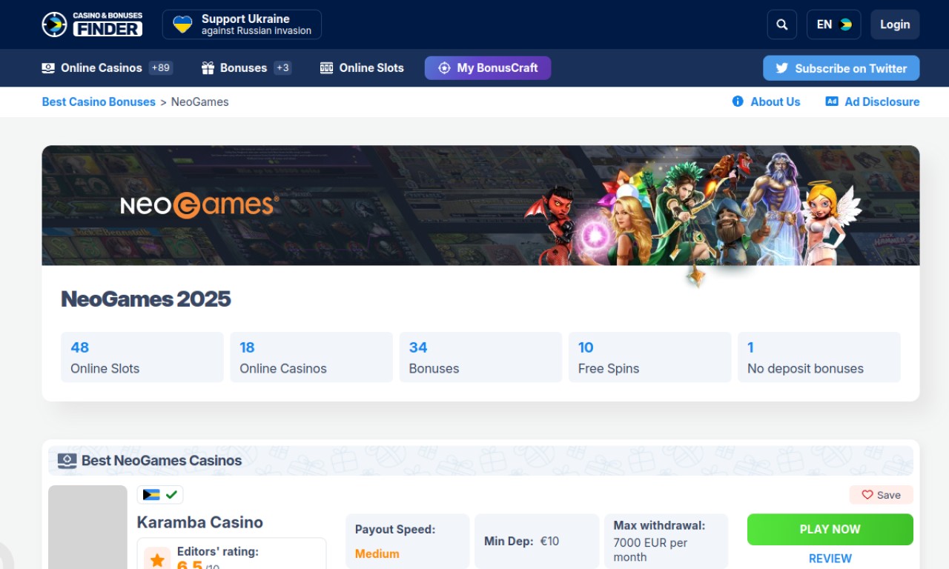Image resolution: width=949 pixels, height=569 pixels.
Task: Click the Bahamas flag availability badge
Action: pos(160,495)
